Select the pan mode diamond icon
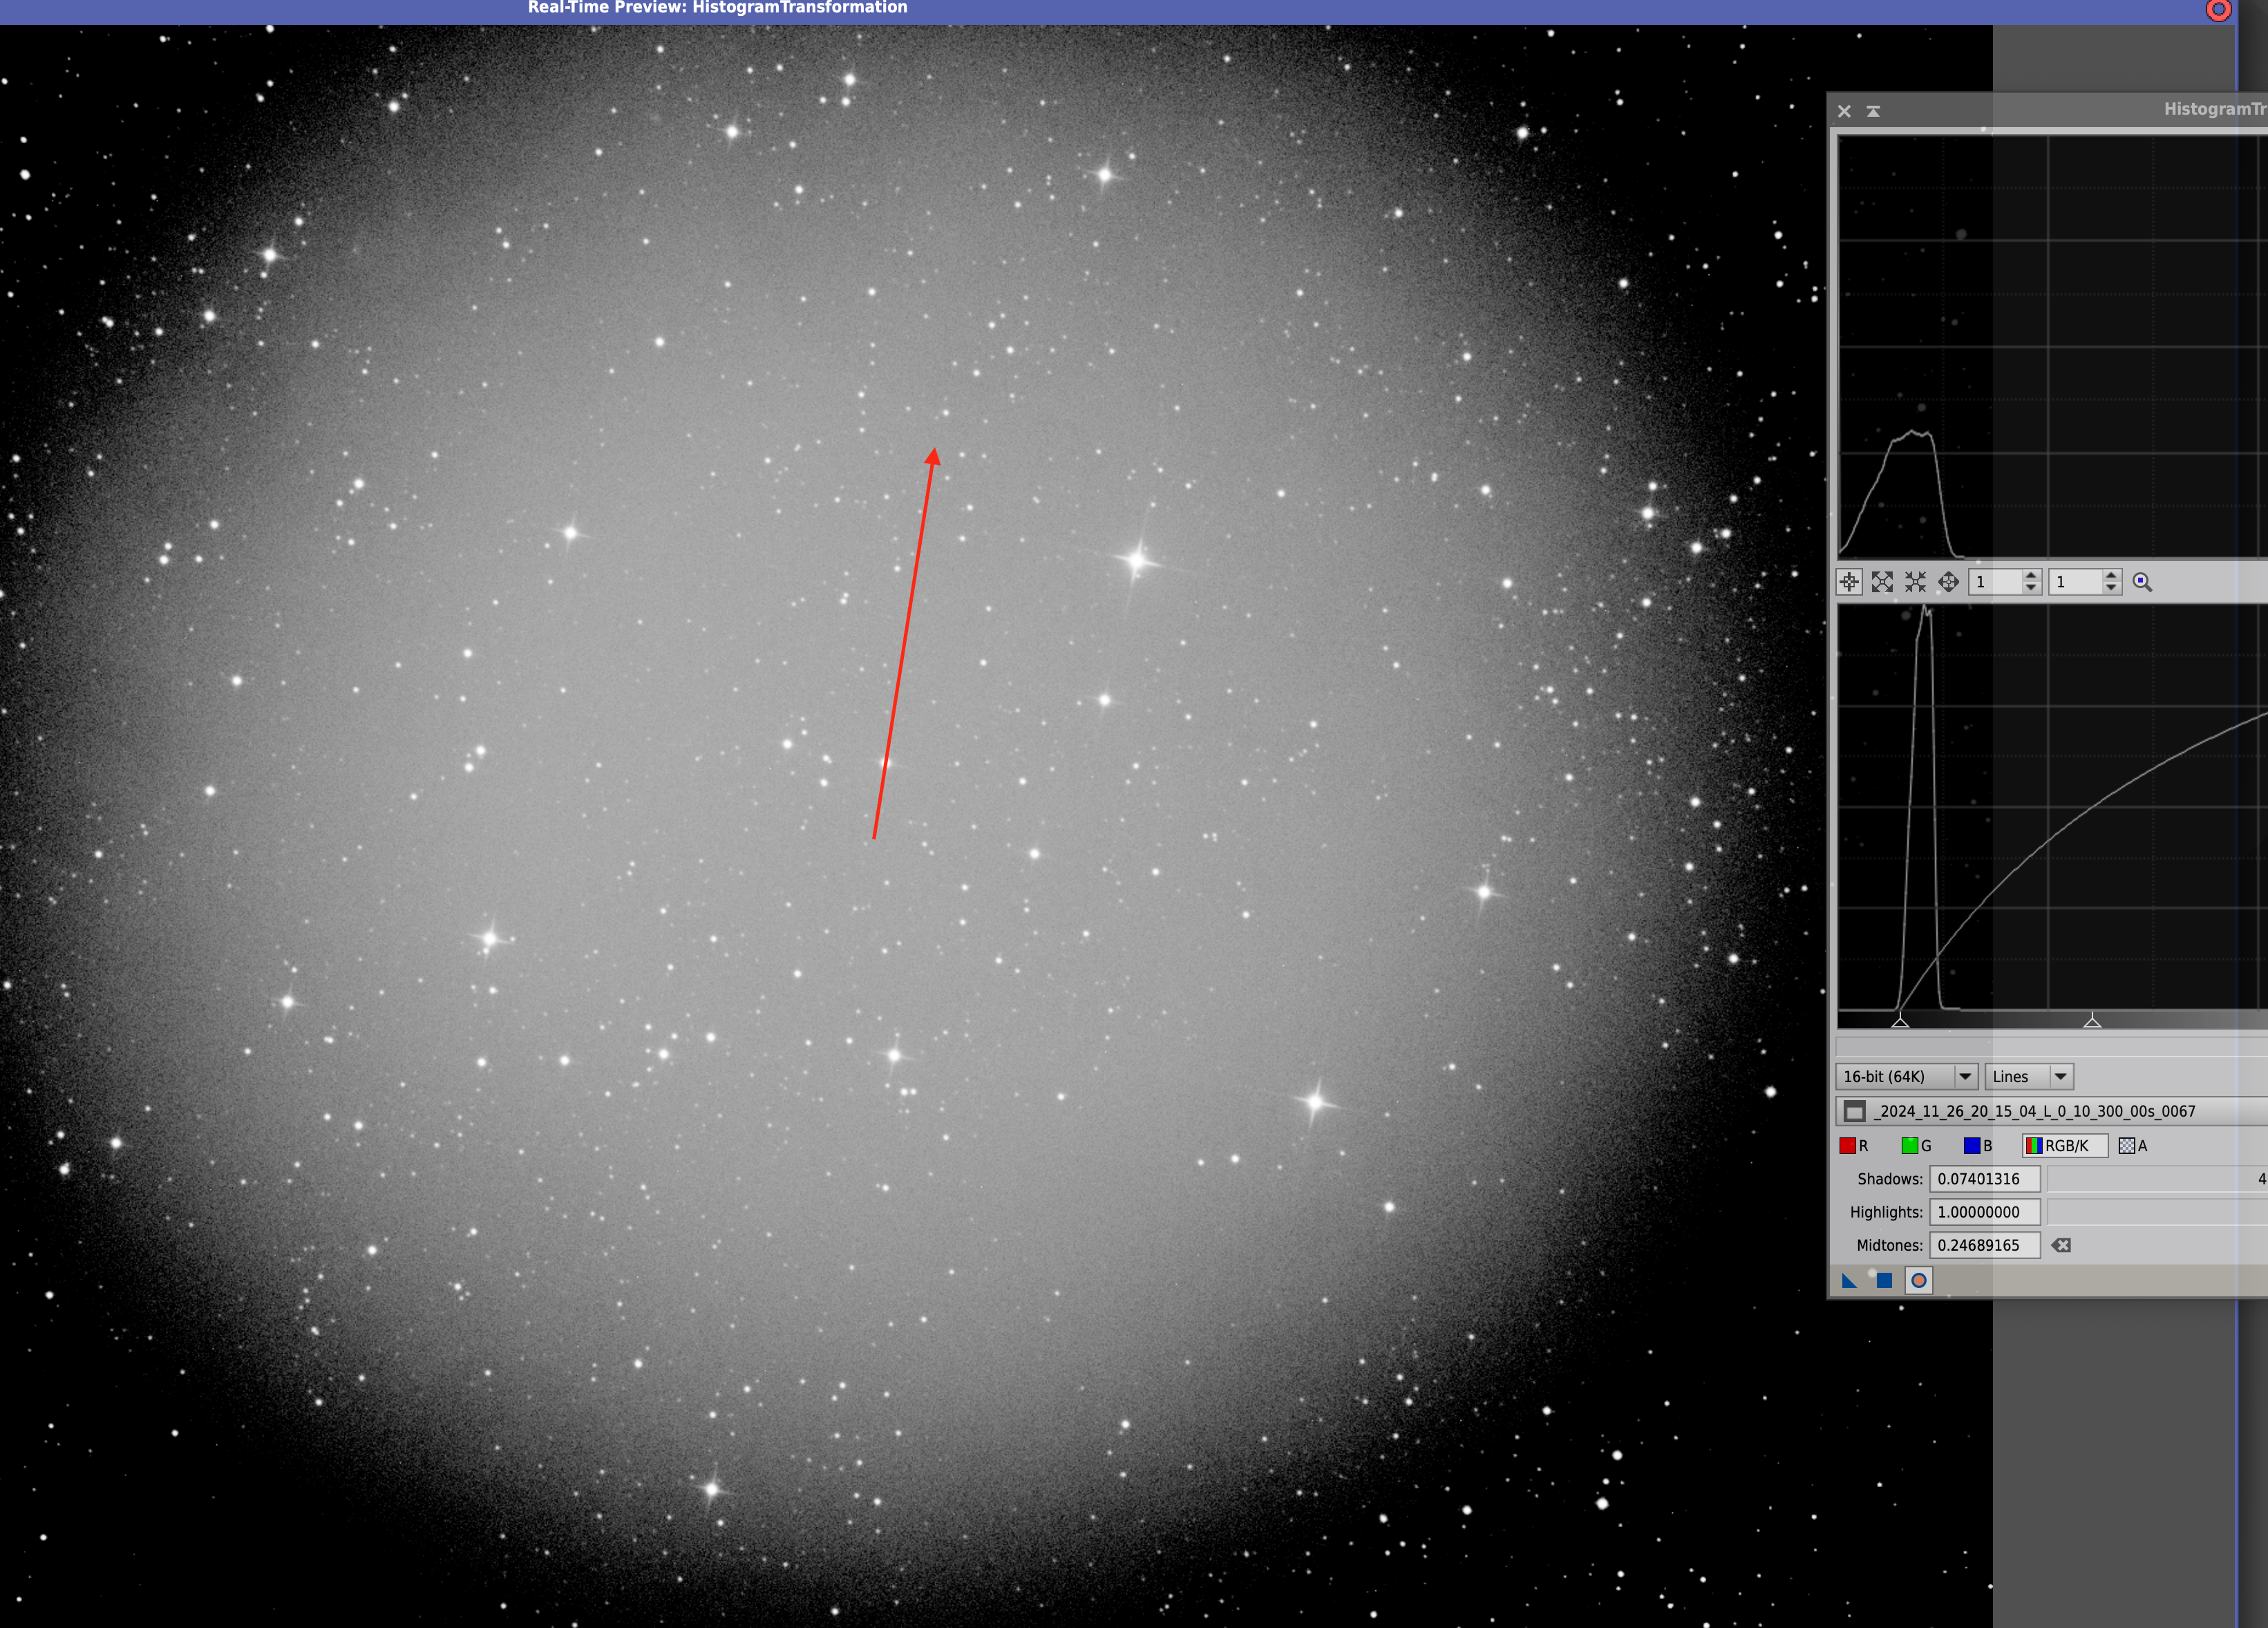Screen dimensions: 2268x1628 pyautogui.click(x=1948, y=582)
